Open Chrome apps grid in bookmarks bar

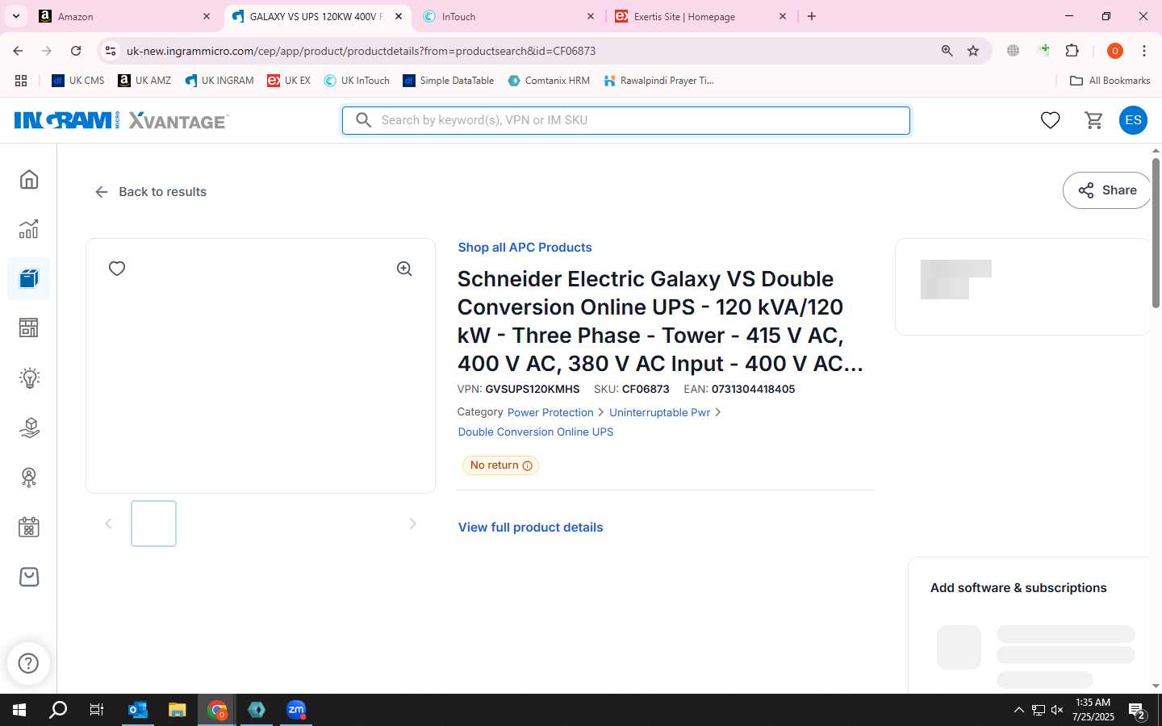pyautogui.click(x=21, y=81)
